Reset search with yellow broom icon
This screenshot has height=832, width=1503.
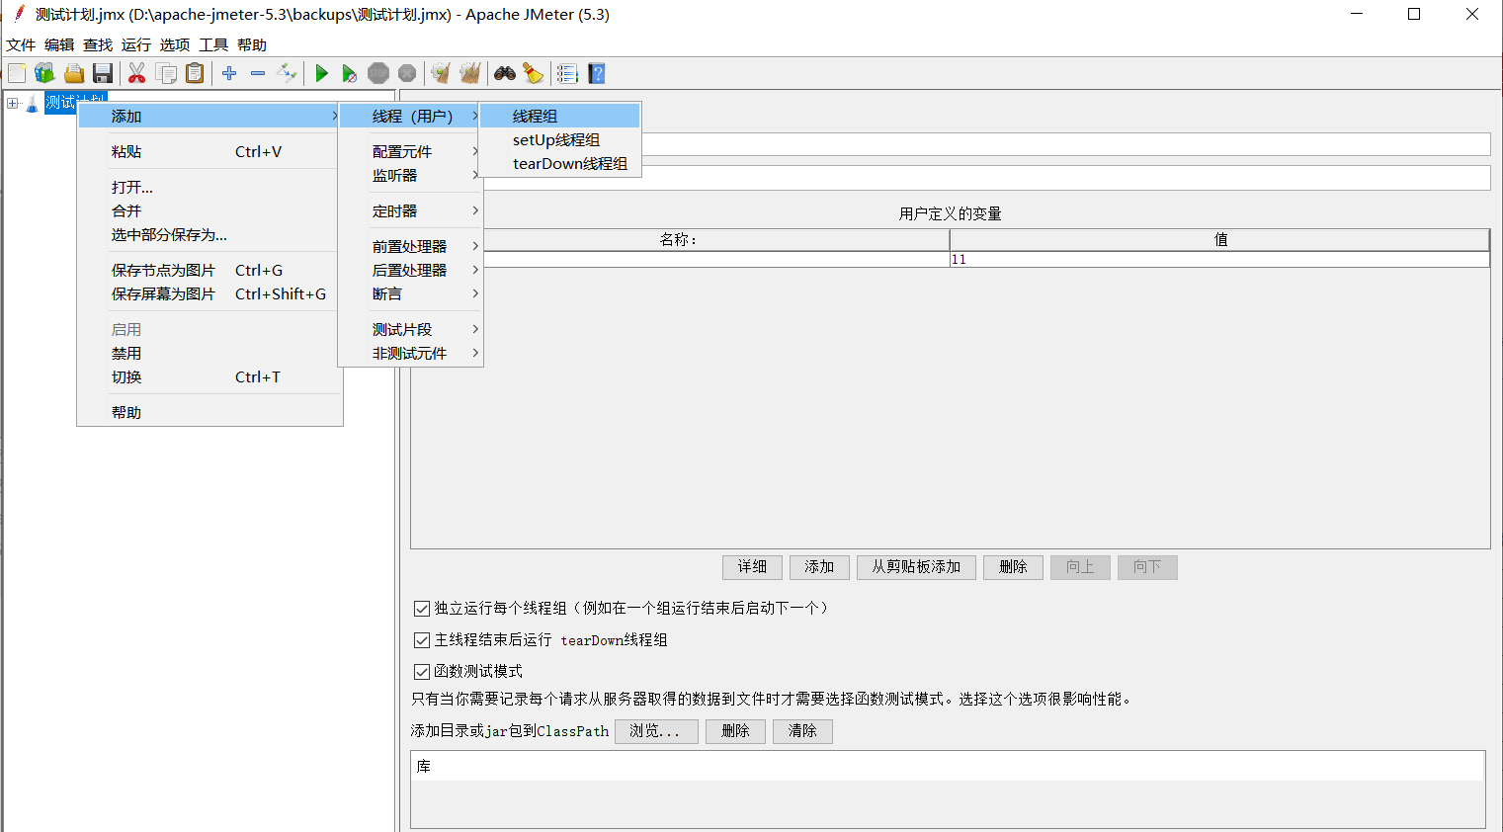point(534,73)
